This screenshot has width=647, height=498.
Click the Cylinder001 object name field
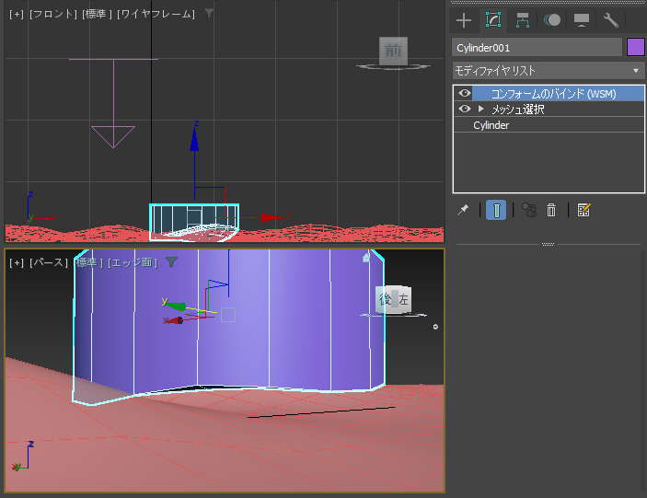point(537,48)
